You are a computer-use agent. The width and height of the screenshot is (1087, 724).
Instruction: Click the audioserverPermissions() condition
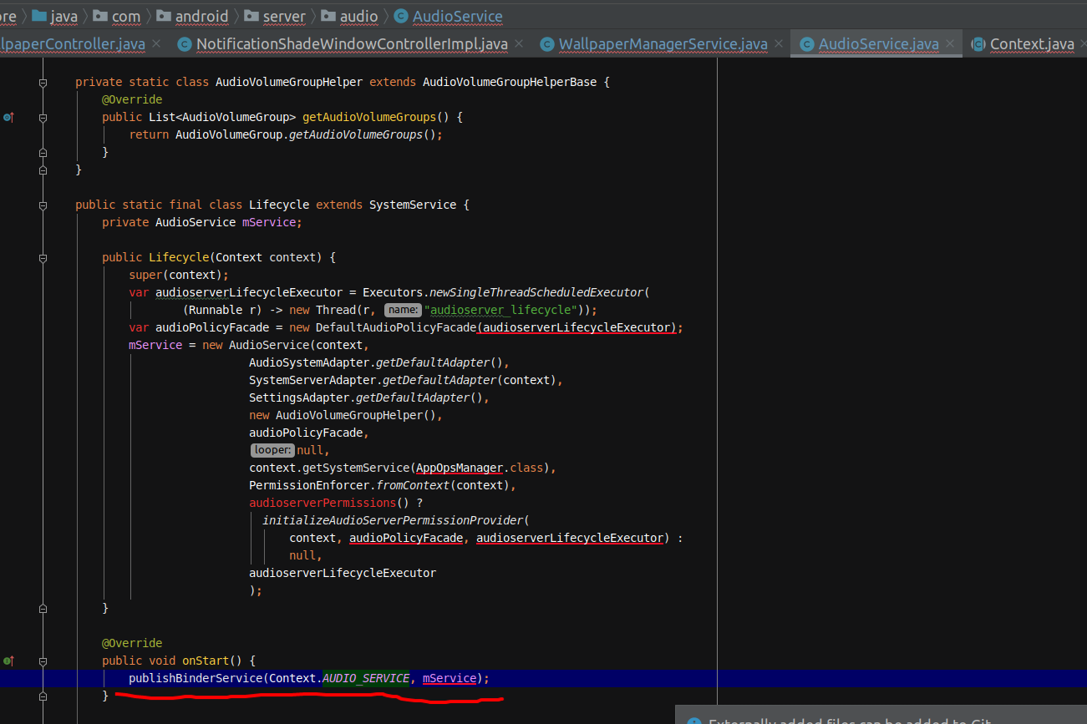(329, 503)
